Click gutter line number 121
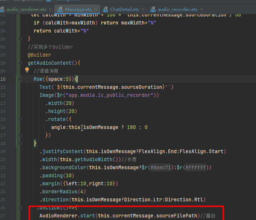This screenshot has width=256, height=220. (x=3, y=168)
